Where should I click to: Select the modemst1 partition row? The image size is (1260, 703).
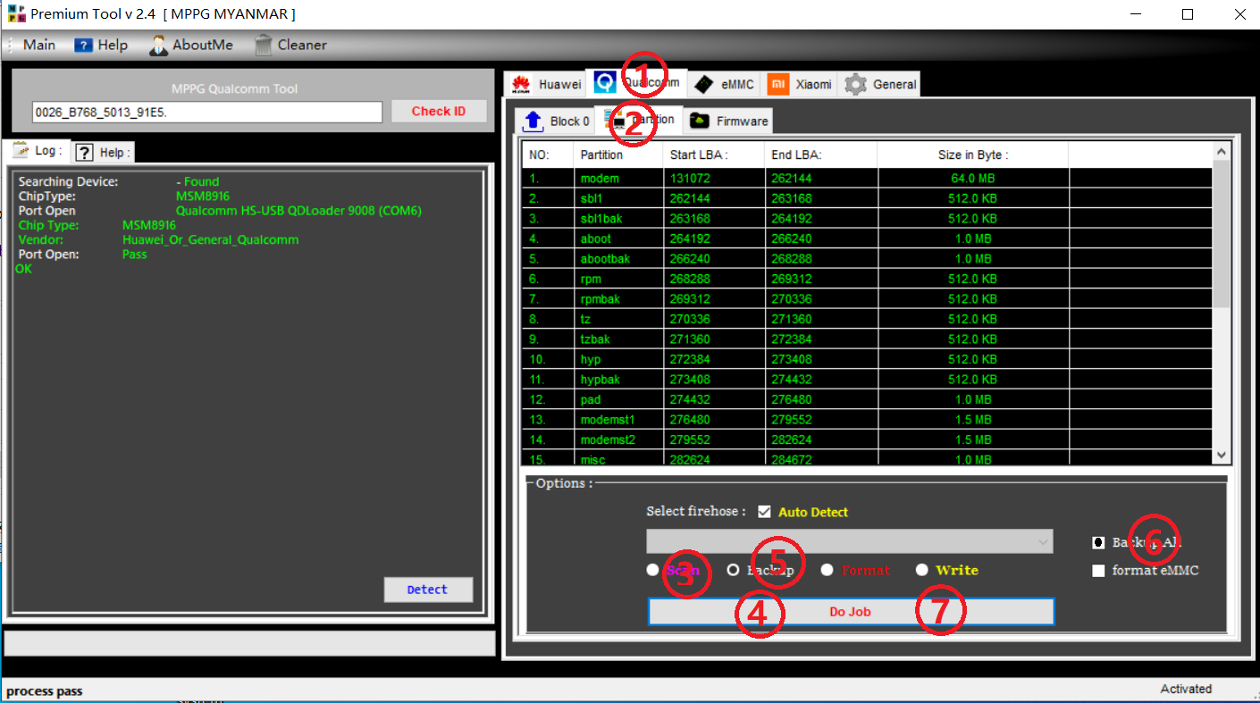pos(868,420)
